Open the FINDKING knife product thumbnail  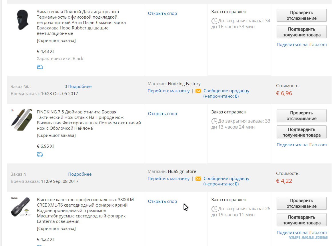[x=21, y=120]
